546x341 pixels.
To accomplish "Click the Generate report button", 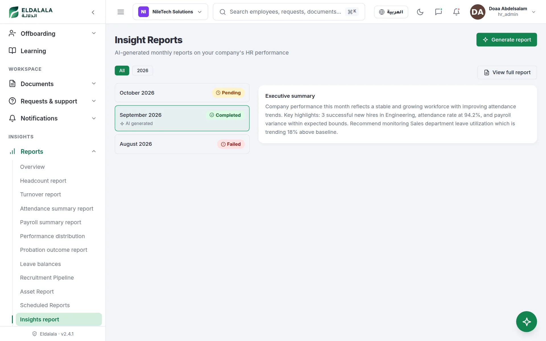I will (x=506, y=40).
